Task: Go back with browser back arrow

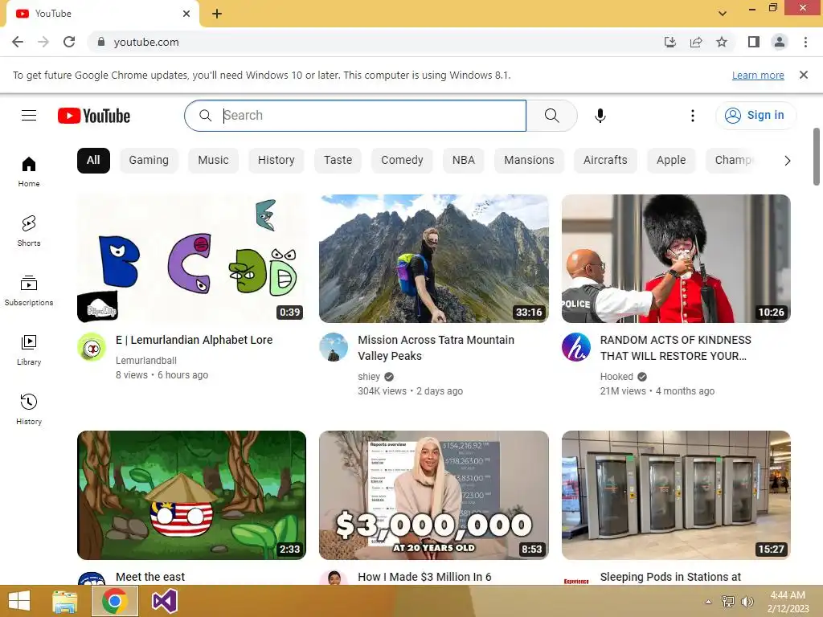Action: tap(18, 42)
